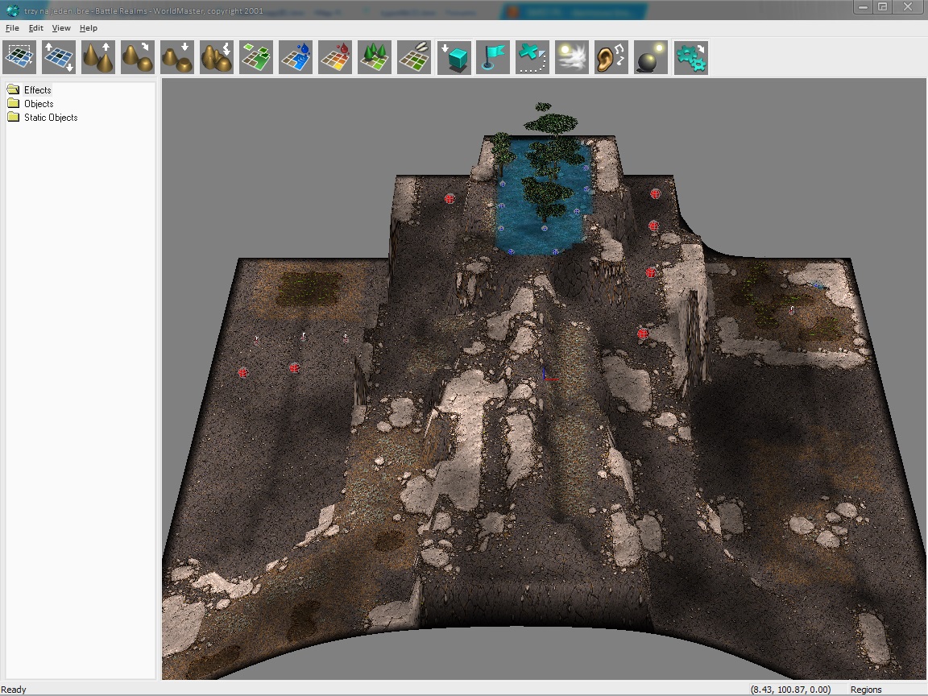Image resolution: width=928 pixels, height=696 pixels.
Task: Pick the water placement tool with blue drops
Action: (x=296, y=57)
